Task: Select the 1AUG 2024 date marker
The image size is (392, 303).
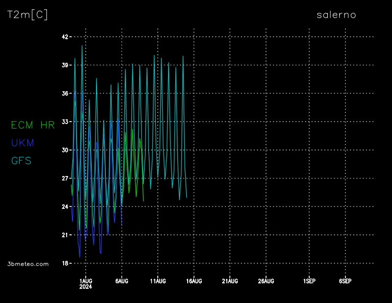Action: (86, 283)
